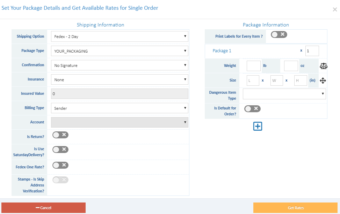Select the Package 1 label

[222, 51]
